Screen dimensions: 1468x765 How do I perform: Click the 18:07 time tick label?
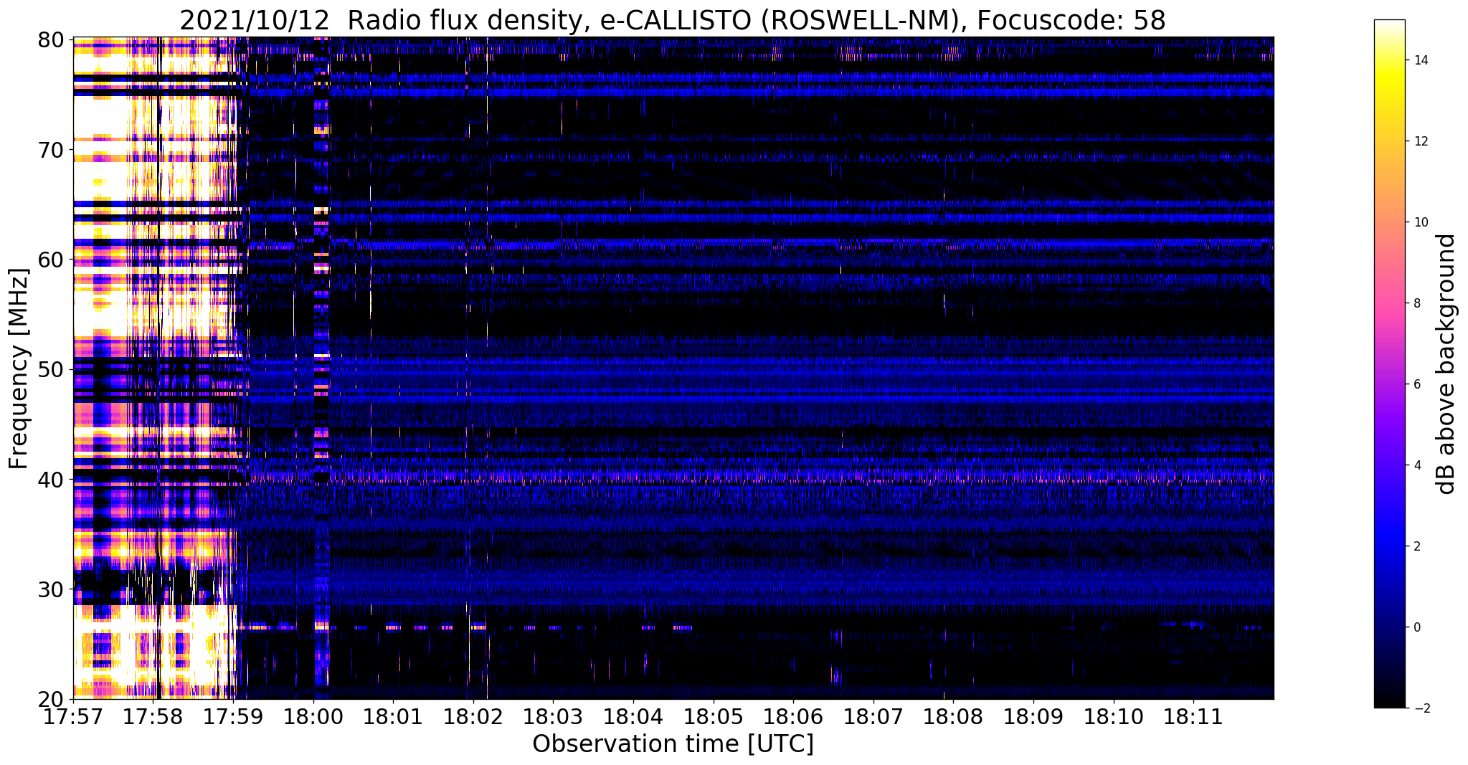tap(873, 716)
